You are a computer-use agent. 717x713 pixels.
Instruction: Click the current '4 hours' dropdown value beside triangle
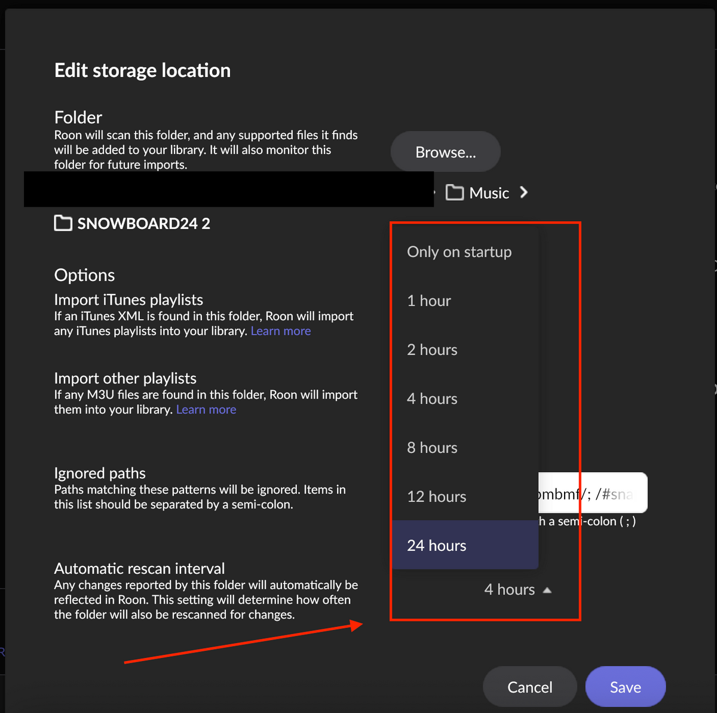pos(509,590)
